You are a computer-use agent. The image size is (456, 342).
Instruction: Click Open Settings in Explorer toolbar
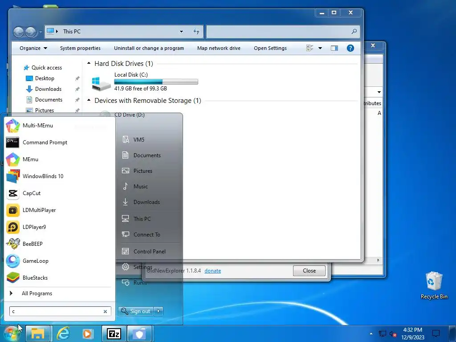click(x=270, y=48)
